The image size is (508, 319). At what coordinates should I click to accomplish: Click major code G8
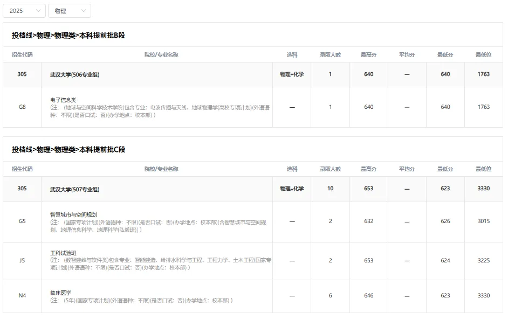[x=22, y=107]
